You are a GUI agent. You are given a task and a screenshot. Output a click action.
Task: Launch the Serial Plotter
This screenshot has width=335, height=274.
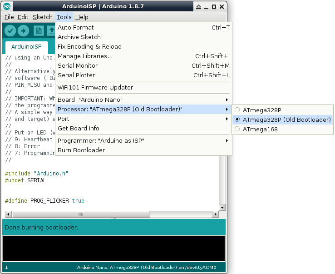143,75
